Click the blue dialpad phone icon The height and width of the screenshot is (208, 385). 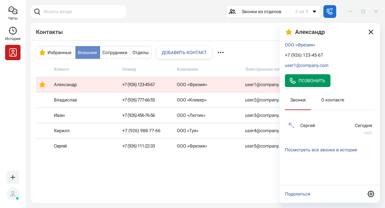[x=330, y=12]
